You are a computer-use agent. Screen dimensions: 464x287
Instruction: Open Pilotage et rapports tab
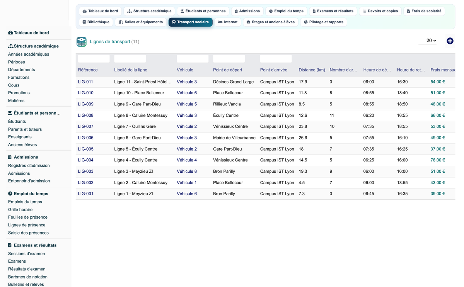pos(323,22)
